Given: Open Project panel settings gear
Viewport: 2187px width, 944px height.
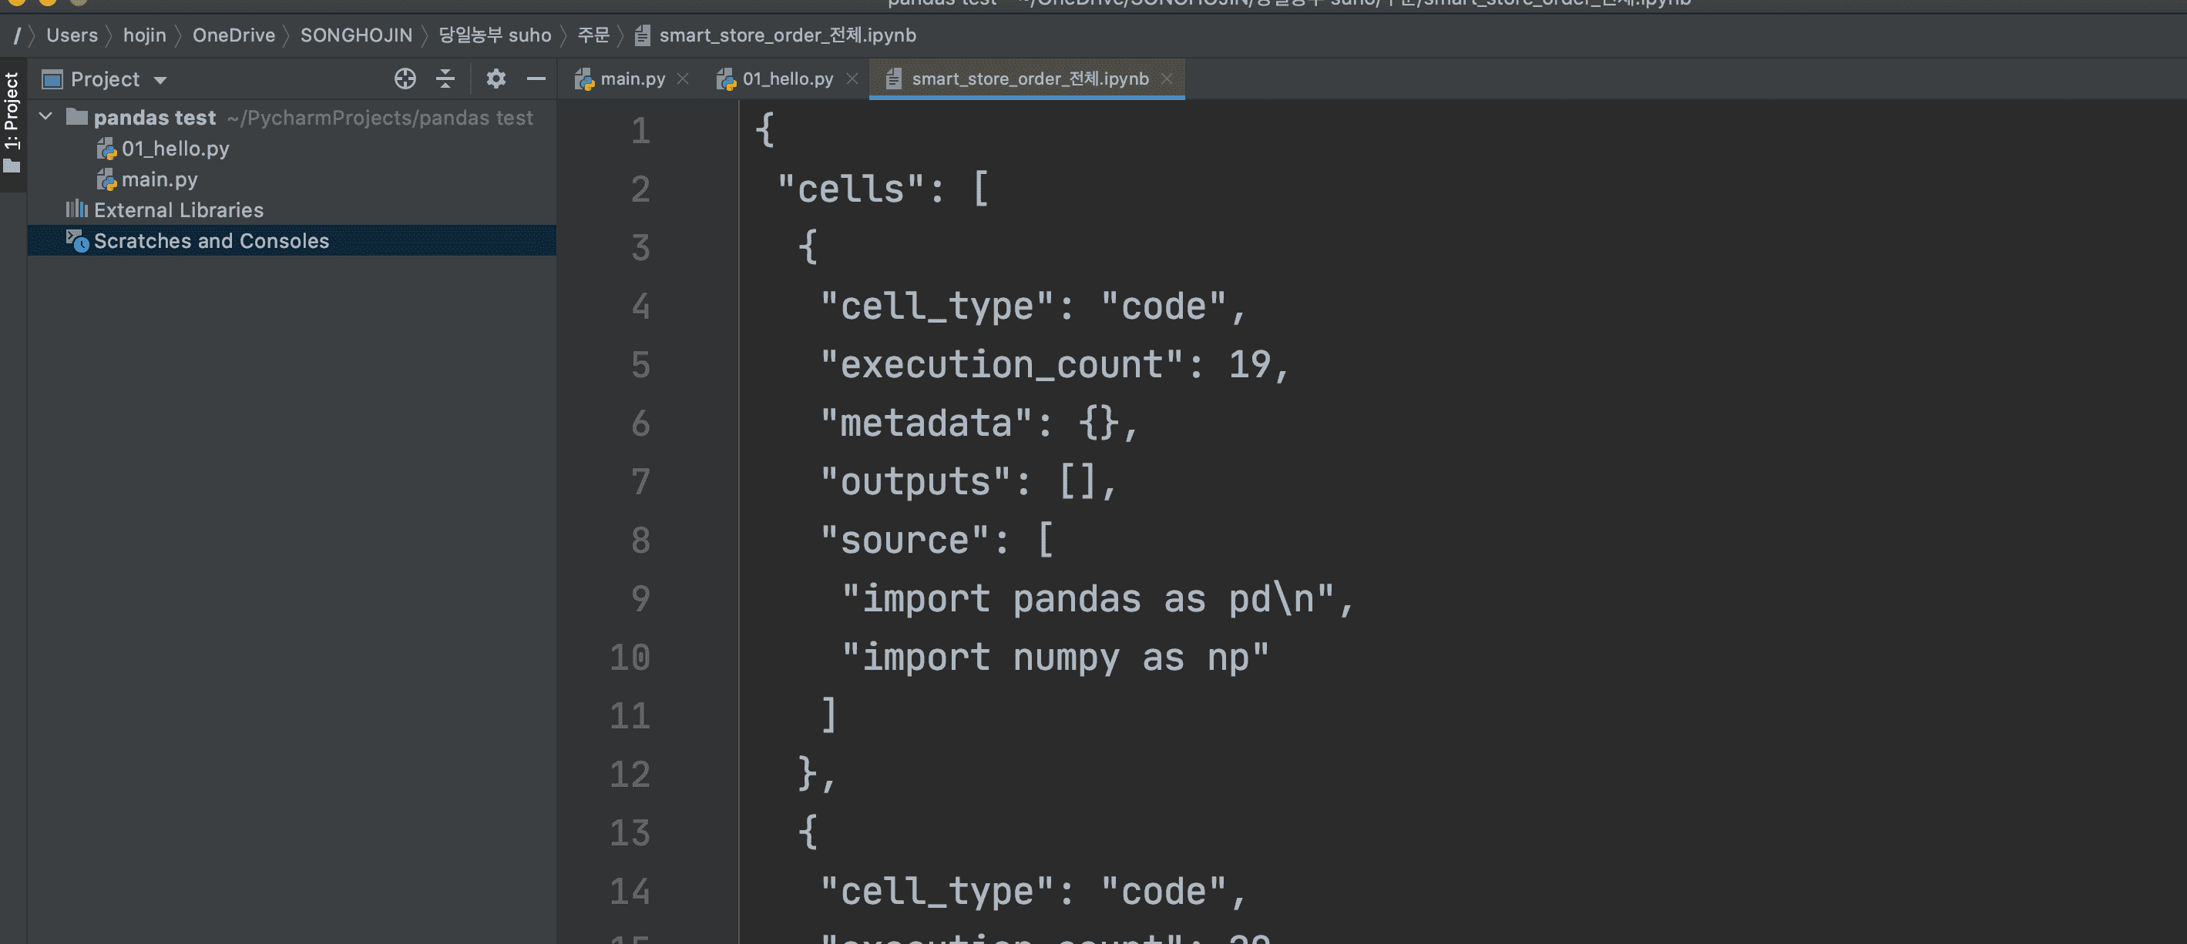Looking at the screenshot, I should pyautogui.click(x=496, y=79).
